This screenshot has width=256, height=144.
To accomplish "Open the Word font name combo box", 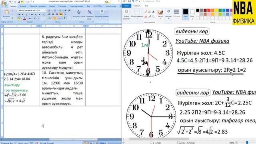I will point(27,10).
